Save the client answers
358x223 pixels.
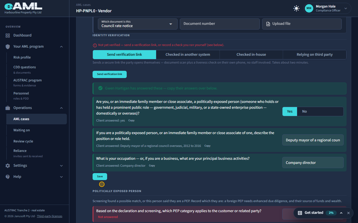100,176
